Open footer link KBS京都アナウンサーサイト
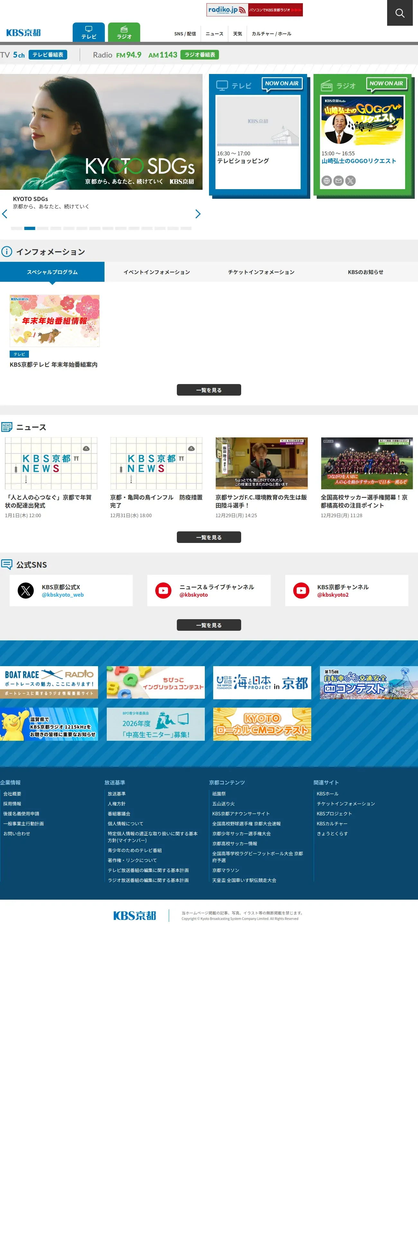The width and height of the screenshot is (418, 1239). [x=241, y=814]
